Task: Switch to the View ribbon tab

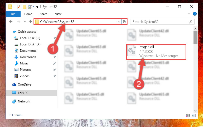Action: pos(58,14)
